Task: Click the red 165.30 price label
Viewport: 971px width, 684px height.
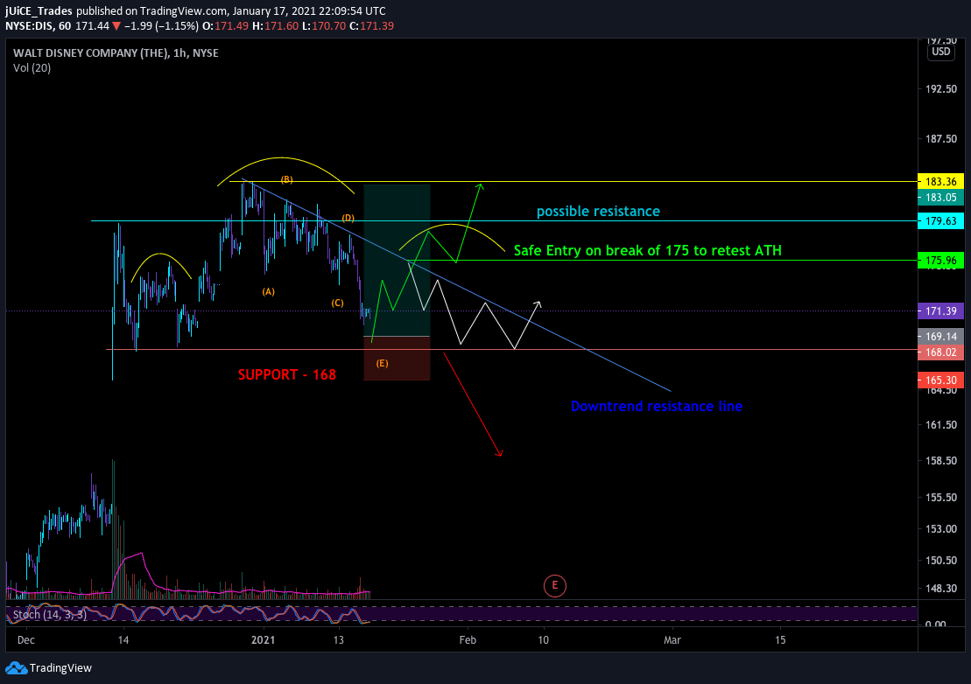Action: coord(940,380)
